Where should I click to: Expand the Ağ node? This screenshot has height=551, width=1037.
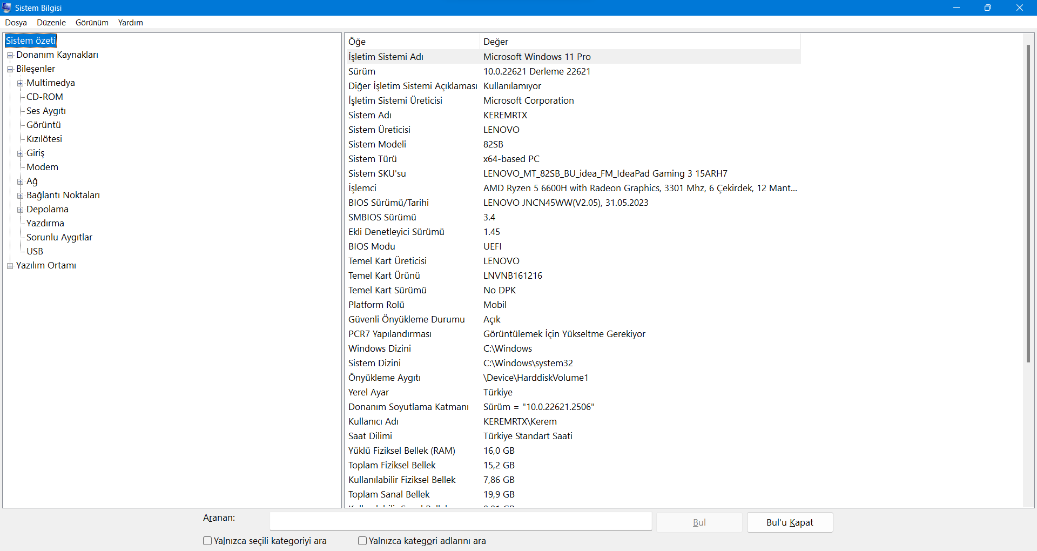pyautogui.click(x=20, y=182)
